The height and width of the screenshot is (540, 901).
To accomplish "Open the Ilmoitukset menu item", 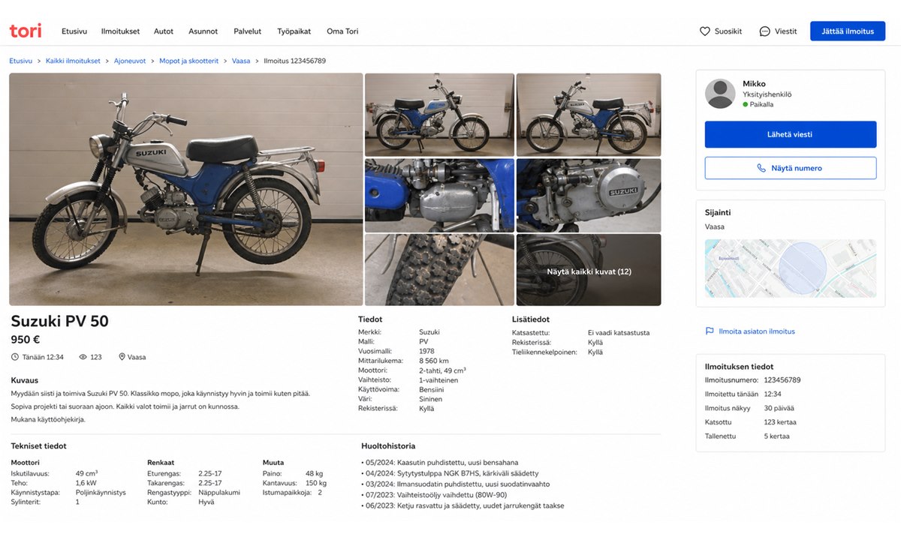I will tap(120, 31).
